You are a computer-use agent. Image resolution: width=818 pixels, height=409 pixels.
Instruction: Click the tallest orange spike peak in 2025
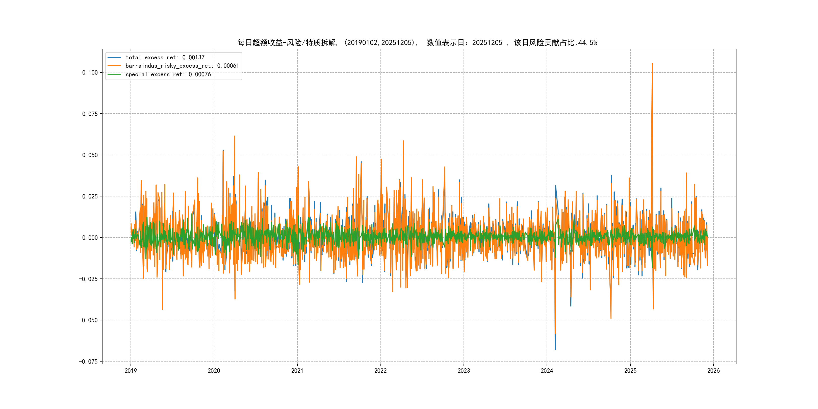tap(652, 64)
